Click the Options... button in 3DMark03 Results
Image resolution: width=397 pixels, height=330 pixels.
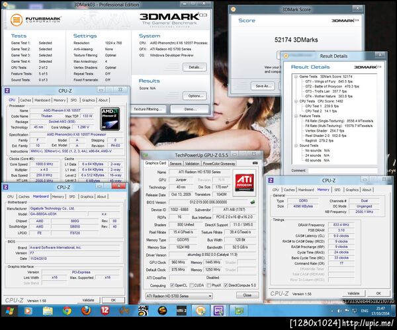195,96
